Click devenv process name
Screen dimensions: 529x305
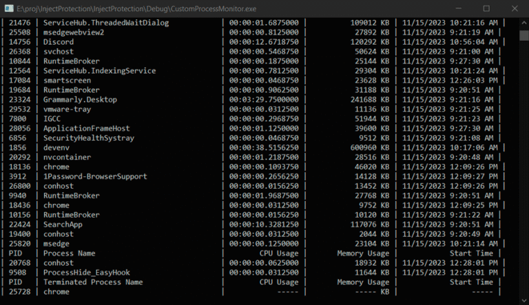[x=56, y=148]
